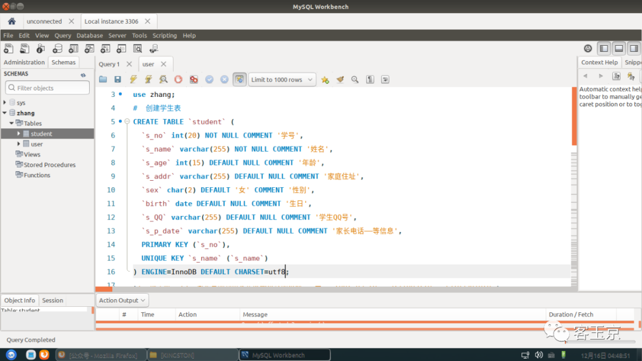
Task: Execute the whole script lightning icon
Action: tap(134, 80)
